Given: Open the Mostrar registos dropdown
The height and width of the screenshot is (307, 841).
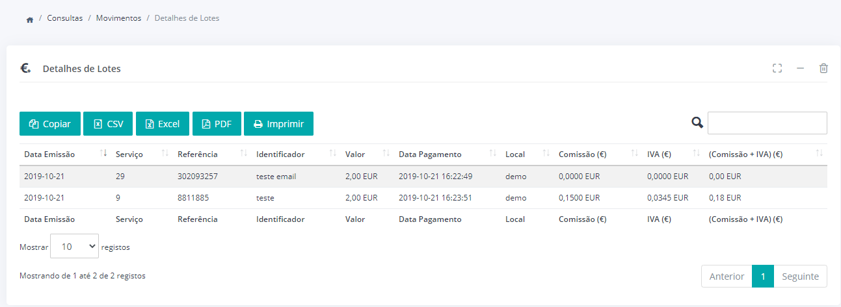Looking at the screenshot, I should (x=74, y=246).
